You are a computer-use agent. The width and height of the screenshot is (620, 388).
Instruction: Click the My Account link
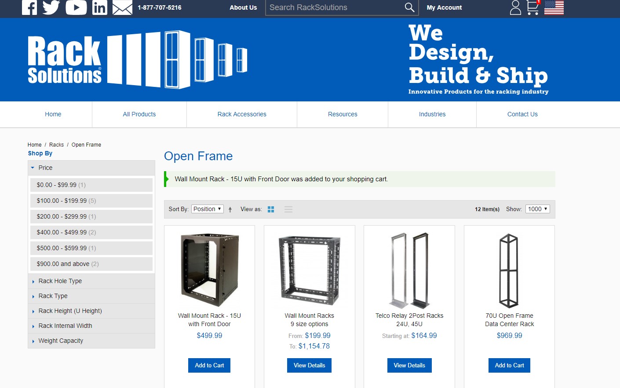444,7
